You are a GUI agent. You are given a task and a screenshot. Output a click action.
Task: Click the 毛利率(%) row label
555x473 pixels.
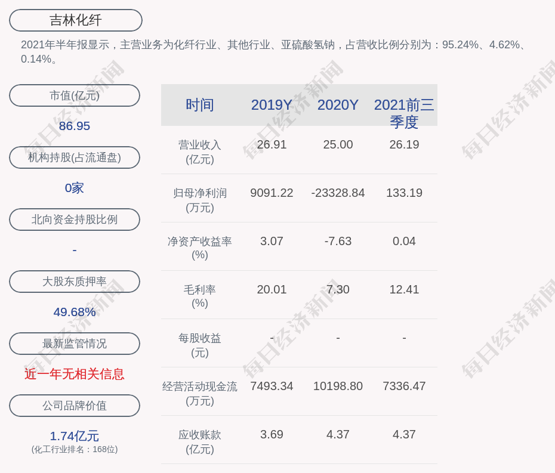pyautogui.click(x=200, y=296)
